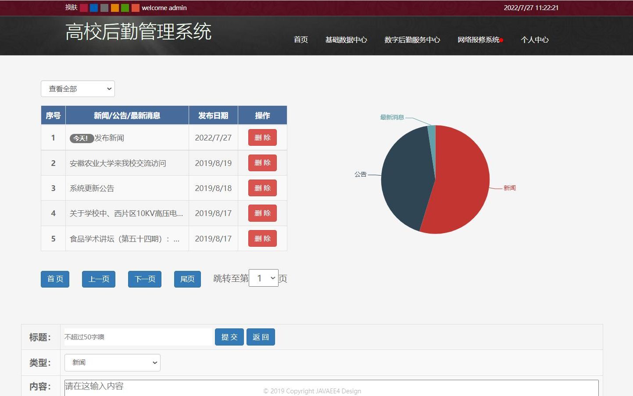The image size is (633, 396).
Task: Go to 下一页 in pagination
Action: coord(144,279)
